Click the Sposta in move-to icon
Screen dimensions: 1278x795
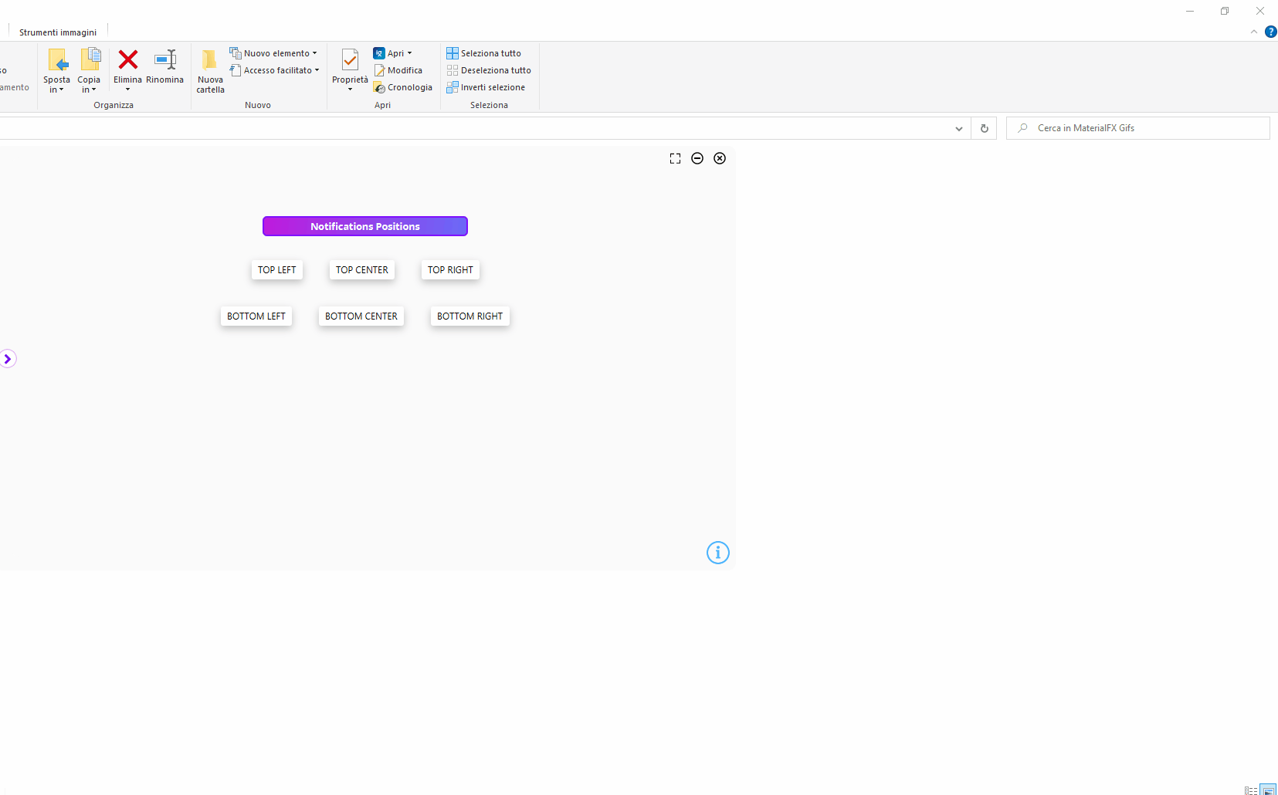pos(58,60)
